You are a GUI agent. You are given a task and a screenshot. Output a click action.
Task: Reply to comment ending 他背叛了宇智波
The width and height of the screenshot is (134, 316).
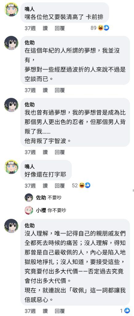60,152
